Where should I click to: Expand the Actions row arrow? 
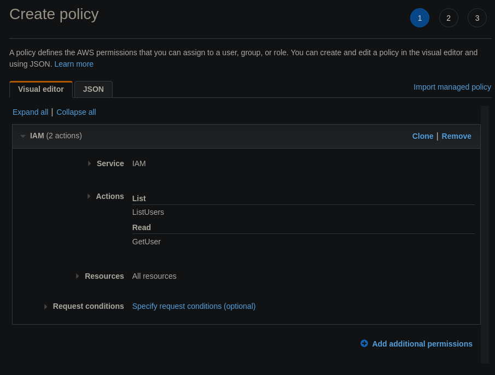click(x=89, y=196)
